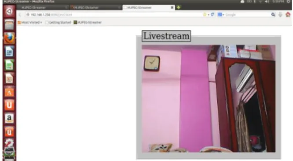Open the Getting Started bookmark

click(59, 22)
